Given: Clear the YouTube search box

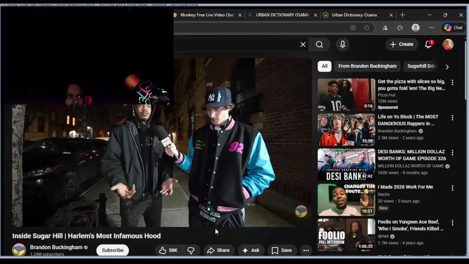Looking at the screenshot, I should click(303, 44).
